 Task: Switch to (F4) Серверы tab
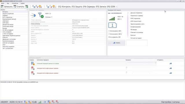coord(89,7)
